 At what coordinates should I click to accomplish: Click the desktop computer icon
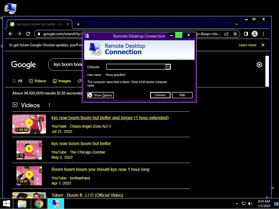[10, 8]
